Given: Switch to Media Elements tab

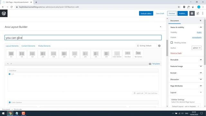Looking at the screenshot, I should [44, 46].
